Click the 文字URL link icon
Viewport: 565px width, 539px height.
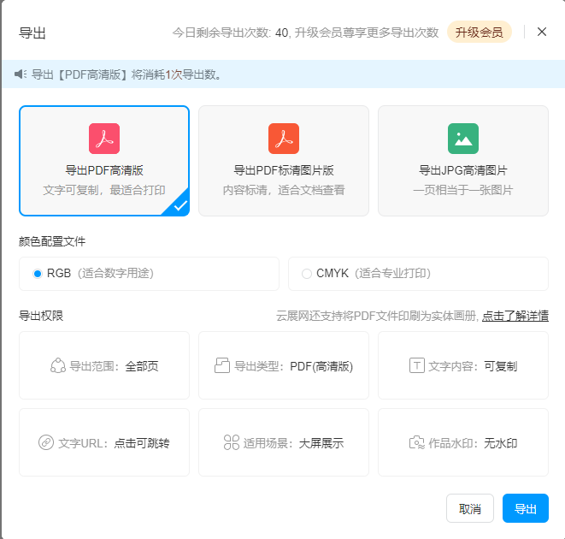[46, 442]
